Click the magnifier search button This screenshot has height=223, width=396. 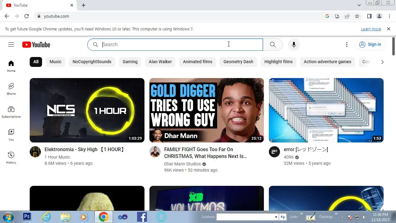click(x=273, y=45)
